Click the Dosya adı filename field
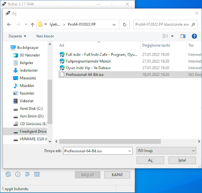This screenshot has width=202, height=193. click(96, 151)
